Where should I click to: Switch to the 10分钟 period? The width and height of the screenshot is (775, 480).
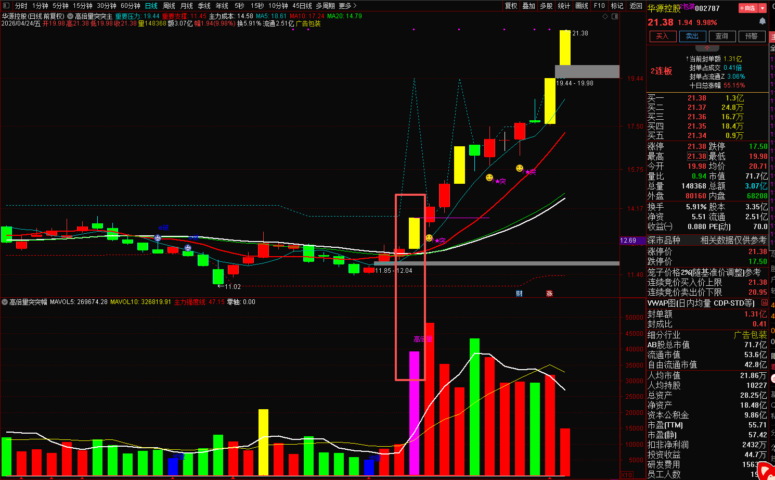click(278, 6)
